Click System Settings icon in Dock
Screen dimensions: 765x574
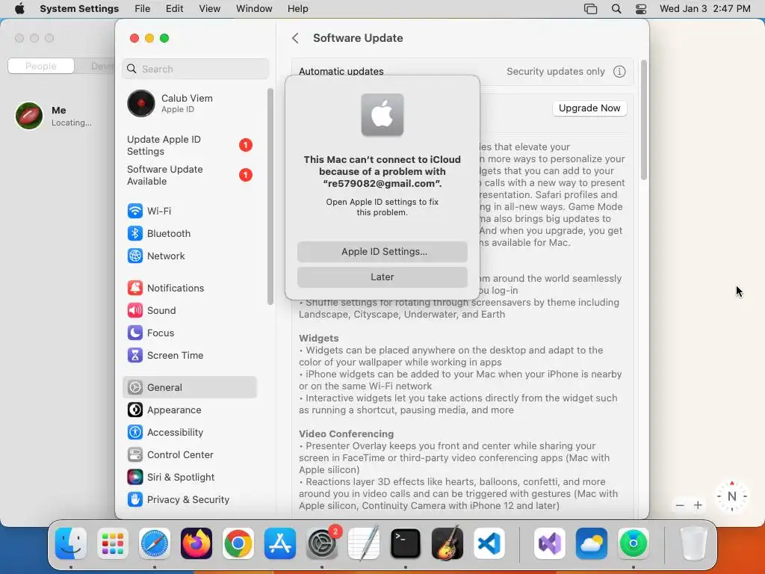tap(322, 543)
